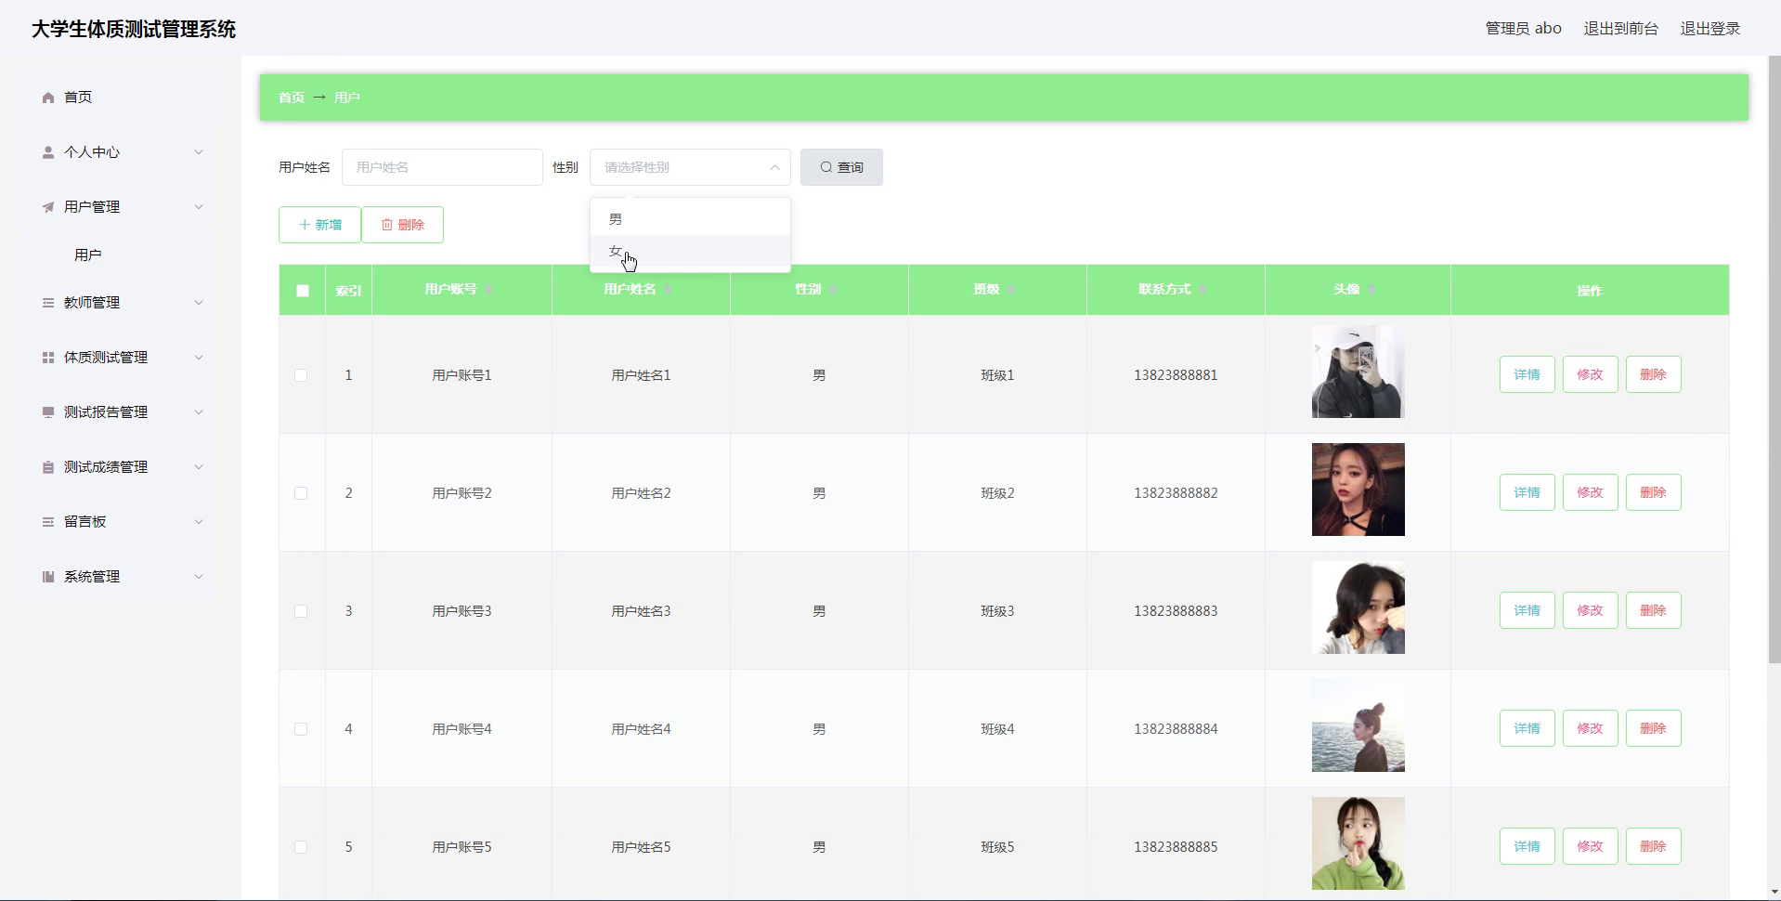Click 修改 for 用户账号1 row
This screenshot has height=901, width=1781.
[x=1590, y=374]
